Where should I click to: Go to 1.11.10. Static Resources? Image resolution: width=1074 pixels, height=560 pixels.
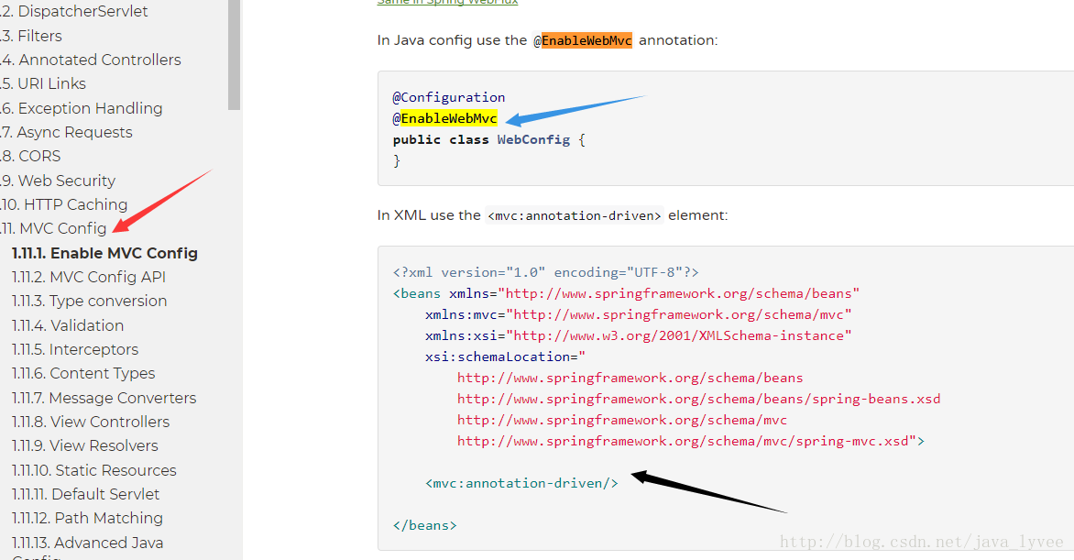tap(94, 470)
